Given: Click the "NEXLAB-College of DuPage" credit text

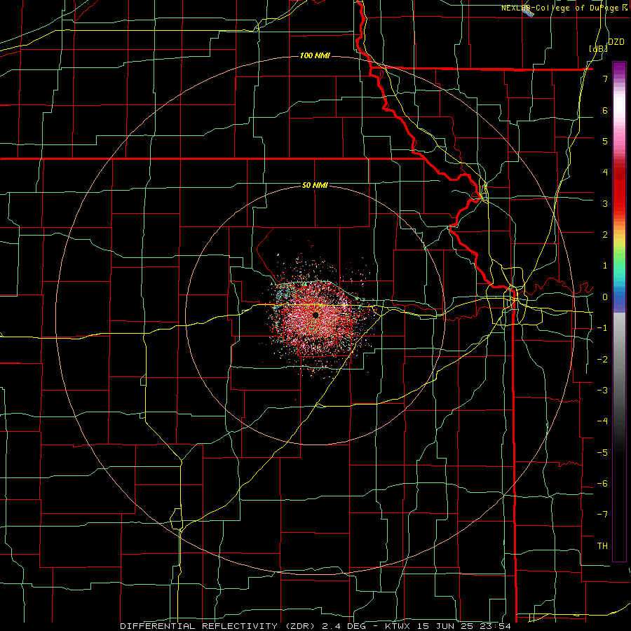Looking at the screenshot, I should [x=561, y=8].
